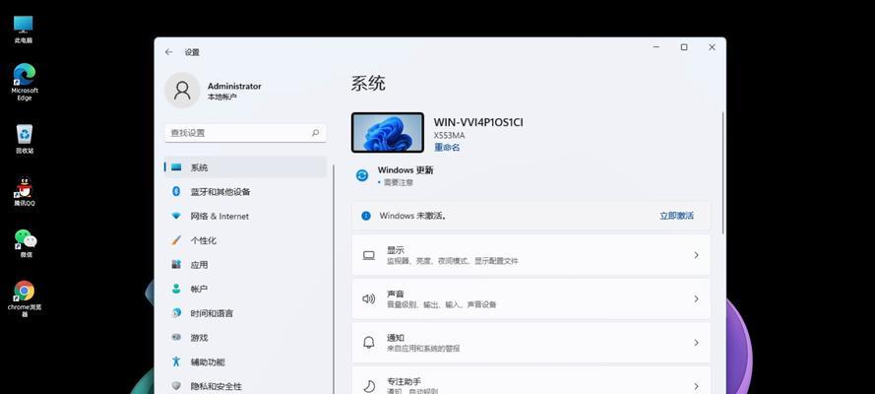Image resolution: width=875 pixels, height=394 pixels.
Task: Click the accessibility figure icon
Action: click(x=176, y=361)
